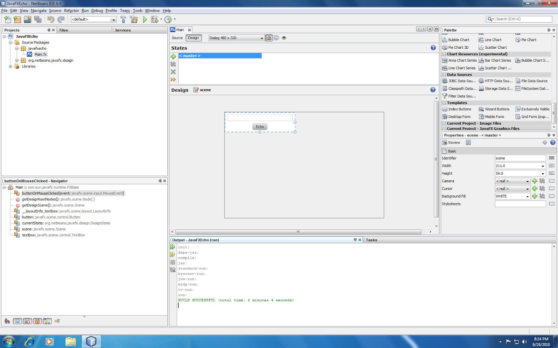
Task: Toggle Show Inherited Members in Navigator
Action: click(x=7, y=321)
